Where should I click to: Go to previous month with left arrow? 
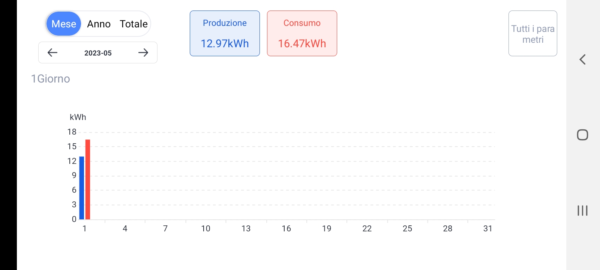click(52, 52)
